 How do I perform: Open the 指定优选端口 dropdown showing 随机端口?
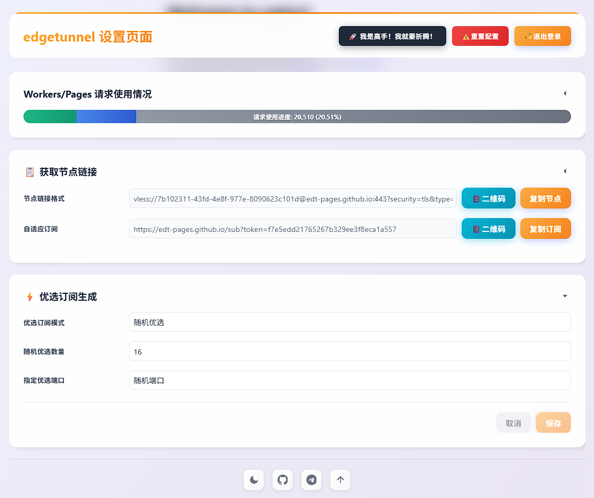(x=350, y=380)
